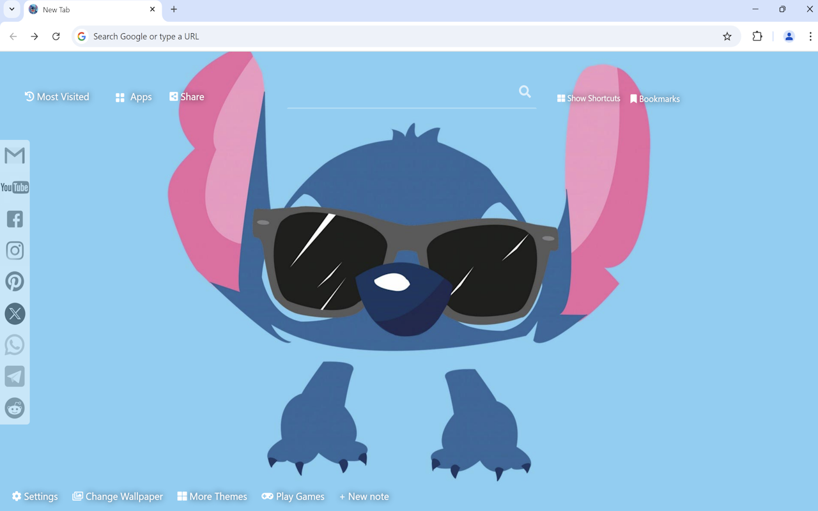Open Chrome three-dot menu

[x=810, y=36]
